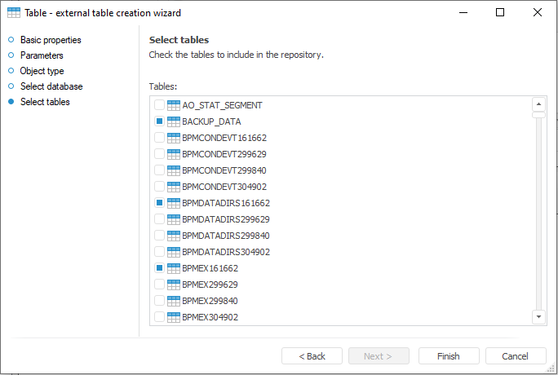Click the table icon beside AO_STAT_SEGMENT
The height and width of the screenshot is (375, 558).
coord(173,105)
